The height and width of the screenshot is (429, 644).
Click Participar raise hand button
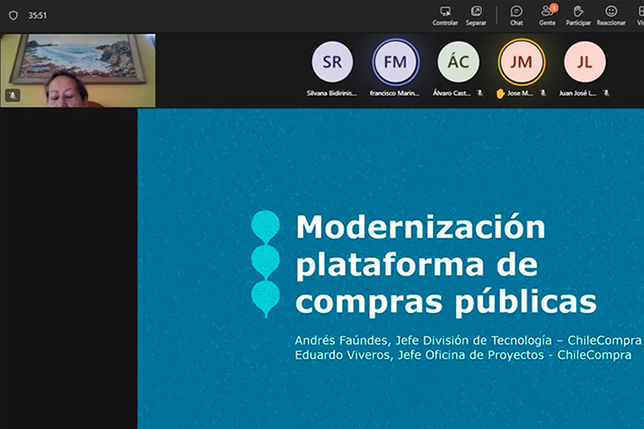tap(578, 15)
